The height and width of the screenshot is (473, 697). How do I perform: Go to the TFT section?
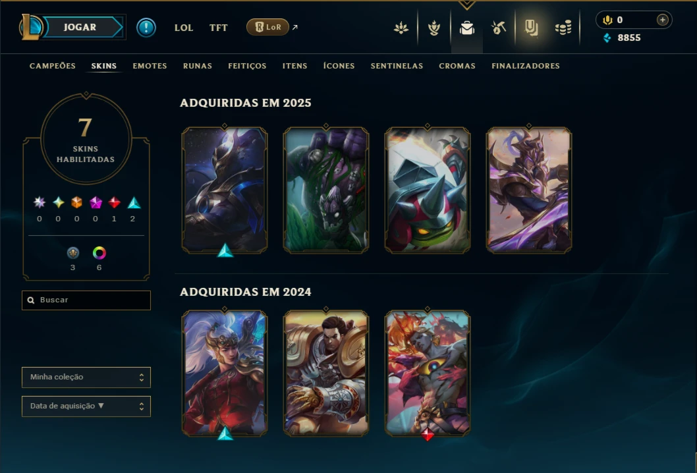(x=218, y=28)
